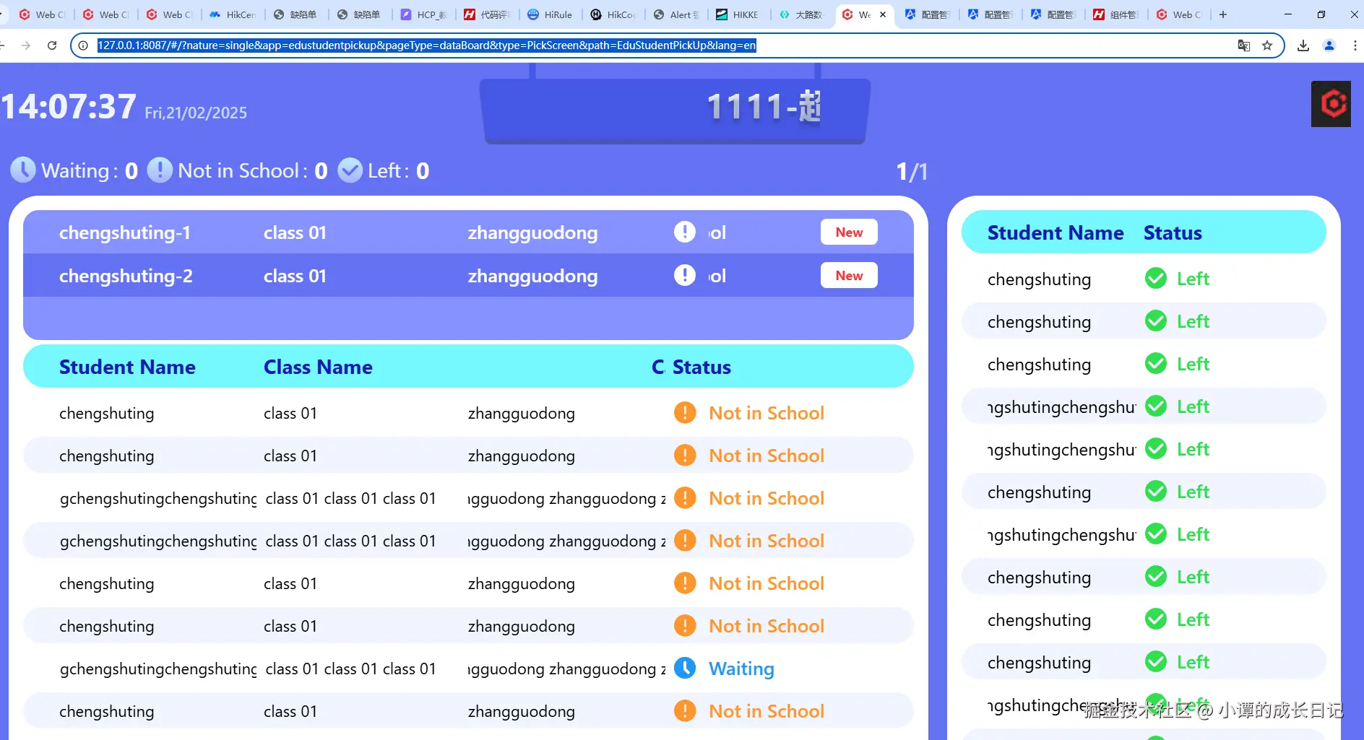Click the New badge on chengshuting-2 row
The image size is (1364, 740).
tap(849, 275)
